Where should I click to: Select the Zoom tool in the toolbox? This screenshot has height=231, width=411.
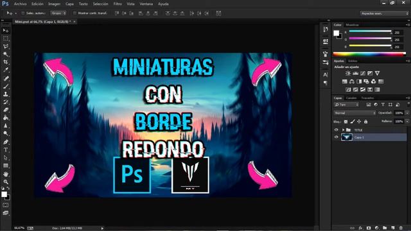click(6, 182)
